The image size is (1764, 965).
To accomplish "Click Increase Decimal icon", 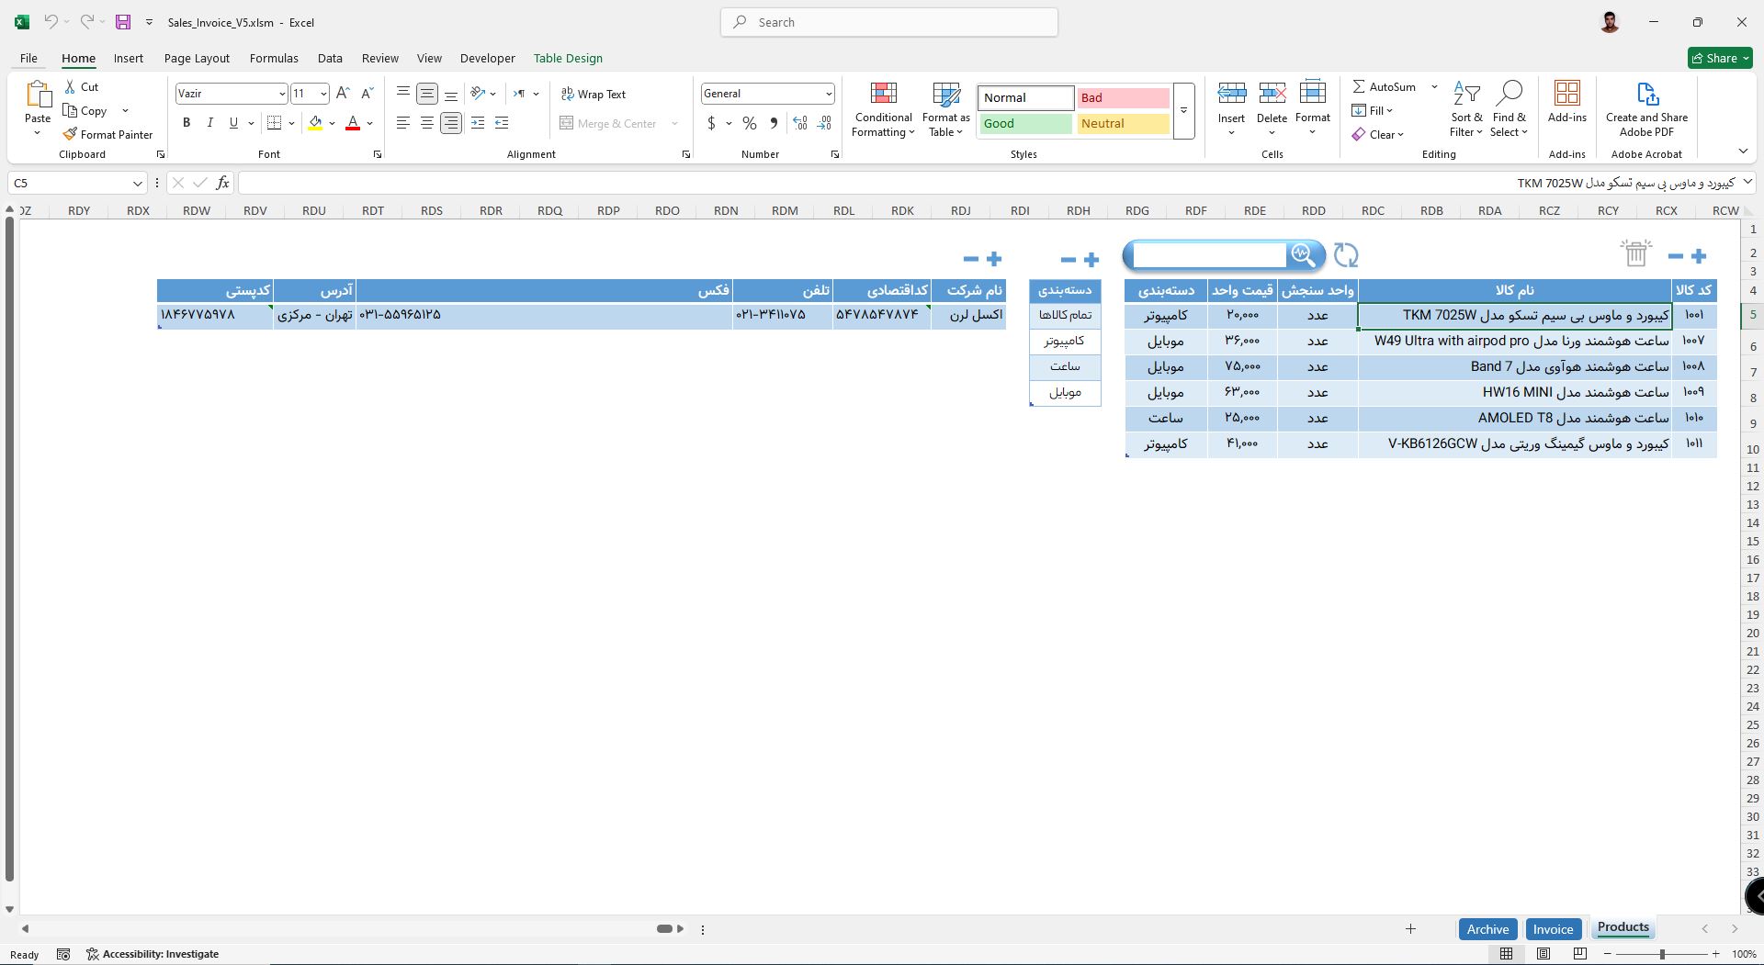I will pos(800,123).
